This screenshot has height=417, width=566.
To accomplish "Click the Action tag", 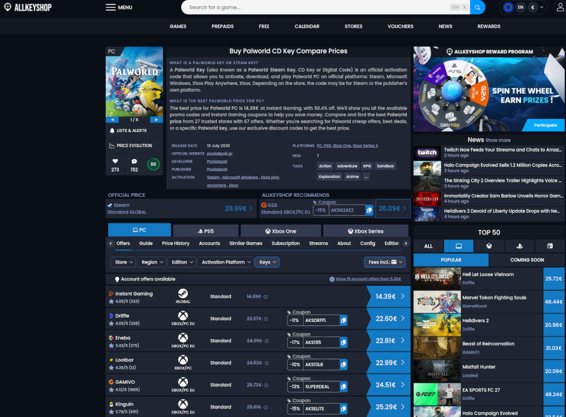I will pos(325,166).
